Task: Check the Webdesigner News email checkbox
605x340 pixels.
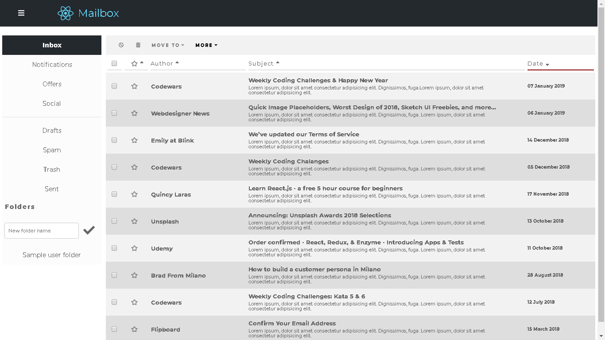Action: click(114, 113)
